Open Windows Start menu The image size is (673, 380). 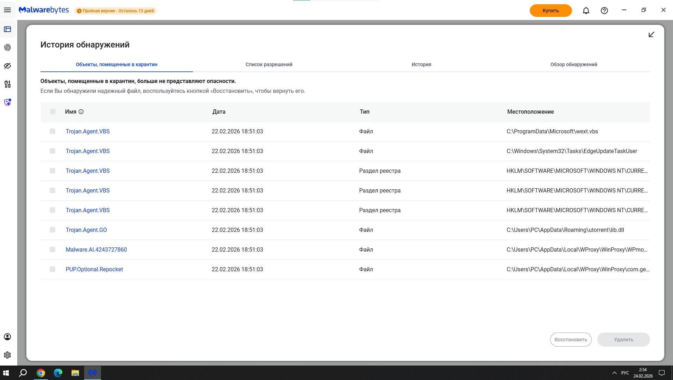(6, 373)
